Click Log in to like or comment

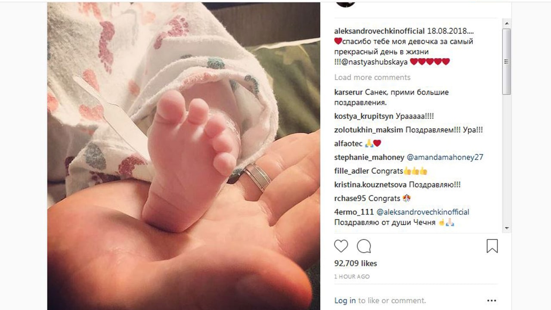[345, 301]
